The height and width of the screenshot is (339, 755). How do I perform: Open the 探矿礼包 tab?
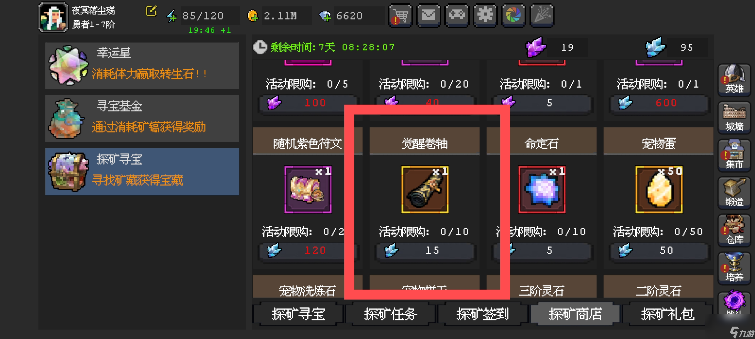coord(667,315)
